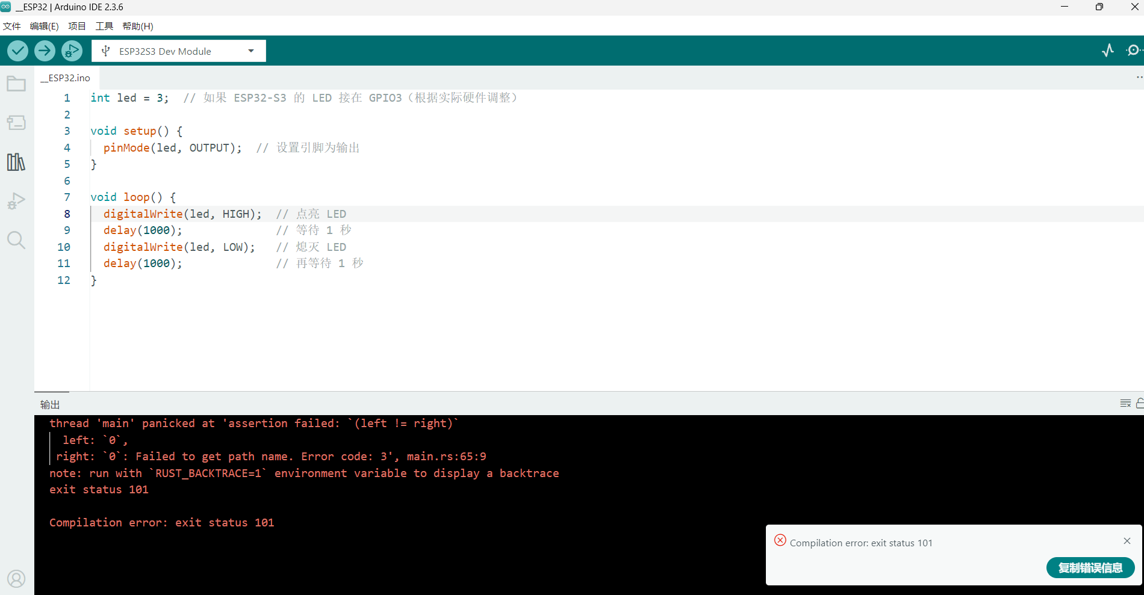1144x595 pixels.
Task: Clear the output panel
Action: pos(1125,403)
